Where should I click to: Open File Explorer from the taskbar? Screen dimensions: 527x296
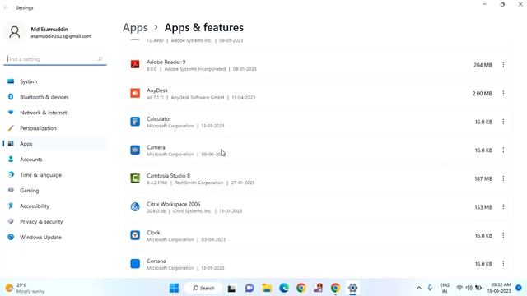[x=267, y=288]
